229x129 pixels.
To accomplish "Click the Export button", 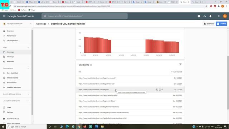I will [209, 24].
